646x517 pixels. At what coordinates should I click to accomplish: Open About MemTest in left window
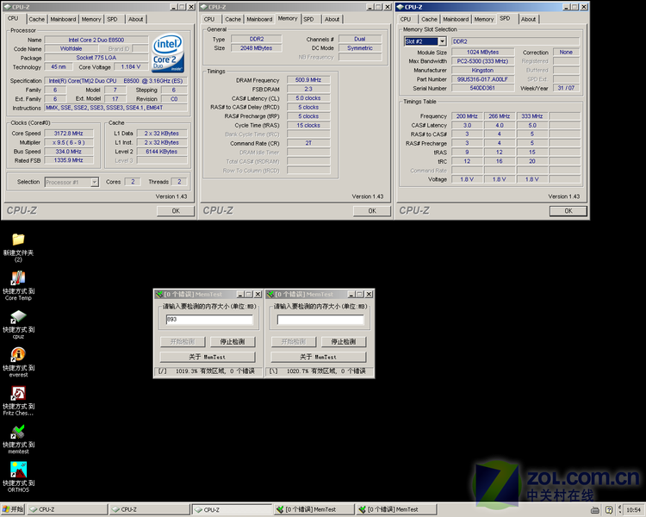(208, 357)
